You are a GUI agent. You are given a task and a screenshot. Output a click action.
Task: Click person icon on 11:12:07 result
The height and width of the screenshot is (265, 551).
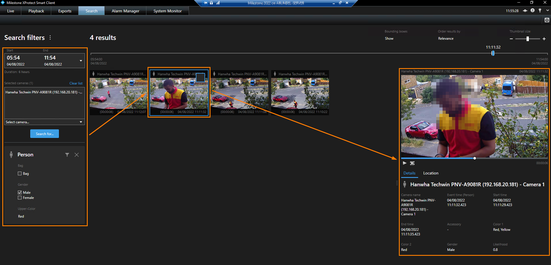(x=93, y=74)
